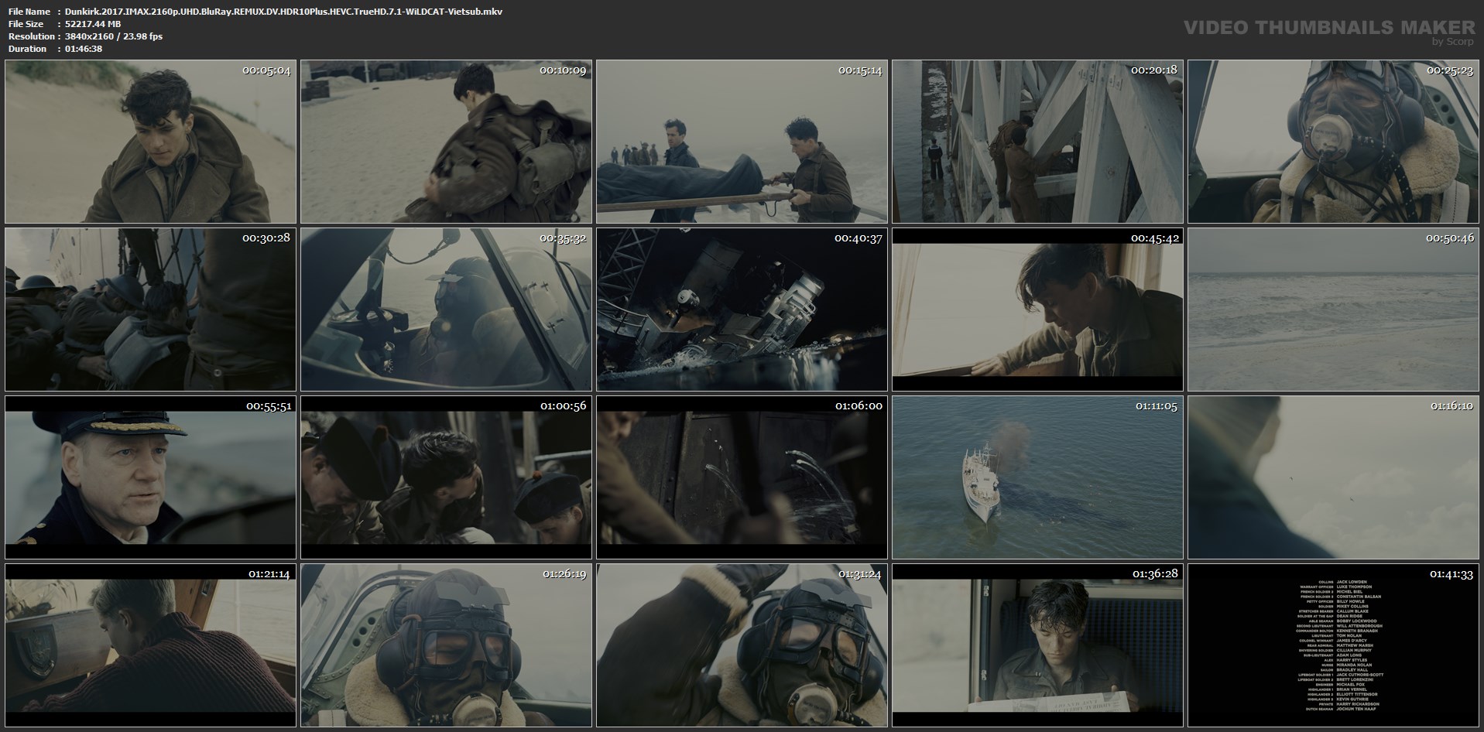
Task: Click the Video Thumbnails Maker watermark
Action: click(1330, 32)
